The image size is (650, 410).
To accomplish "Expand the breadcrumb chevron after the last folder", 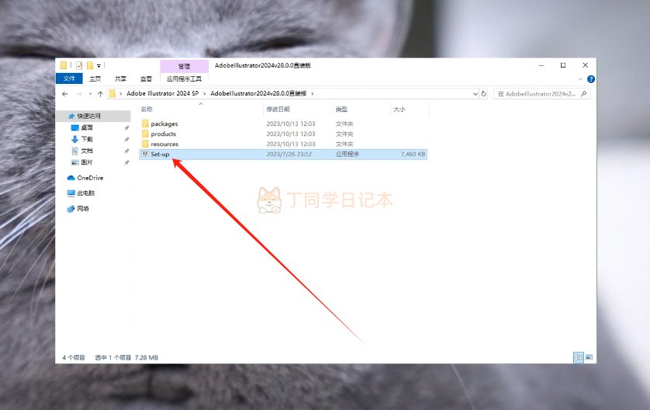I will [x=312, y=94].
